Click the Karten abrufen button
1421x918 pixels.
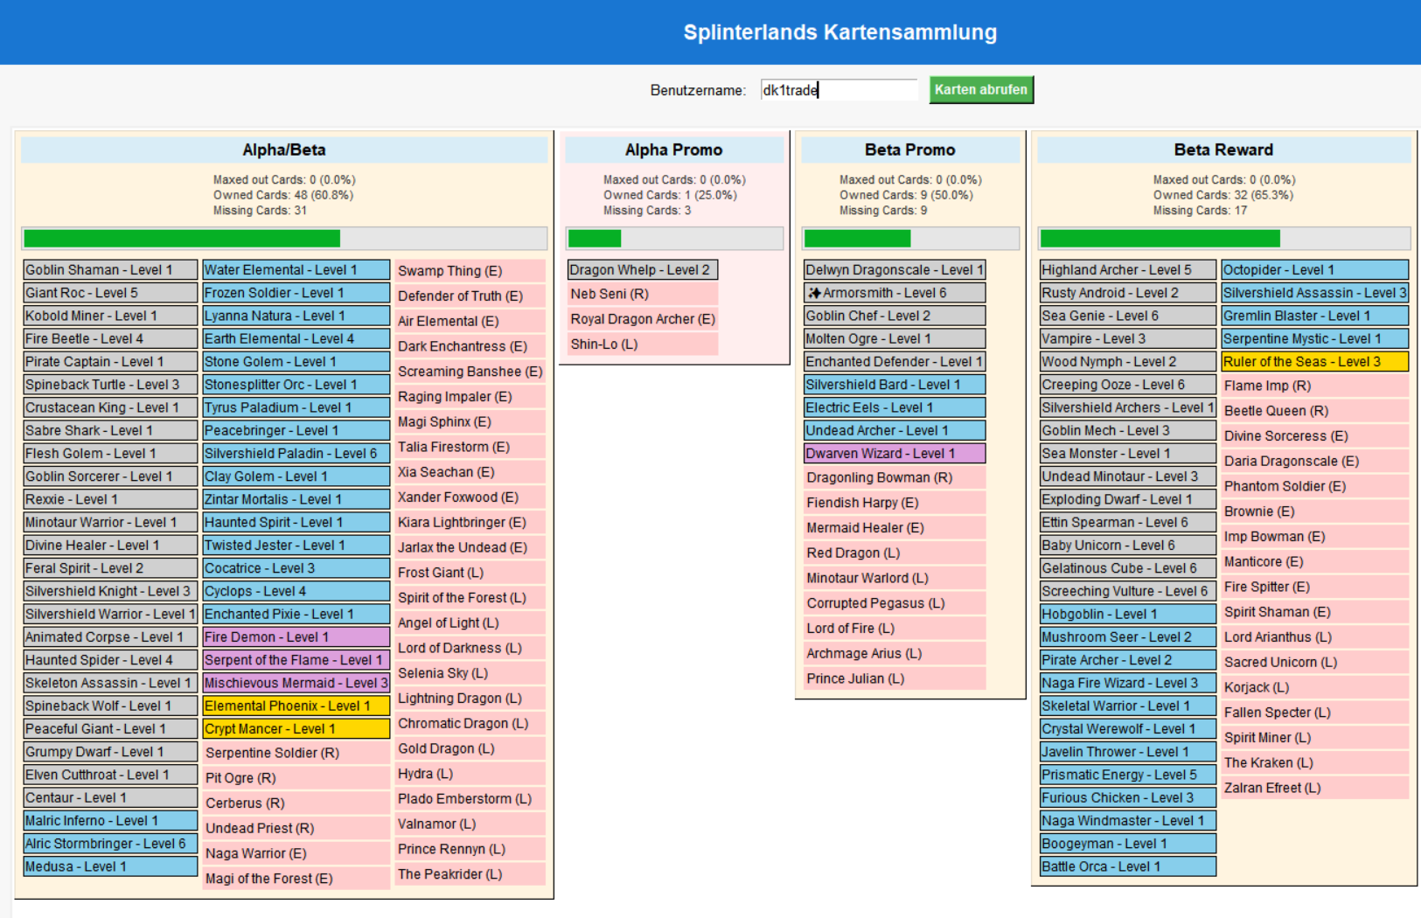click(981, 90)
